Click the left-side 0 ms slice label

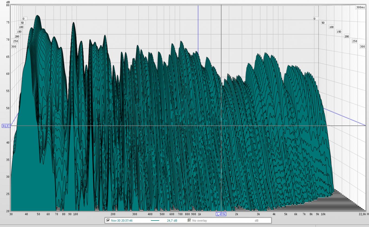pos(23,19)
